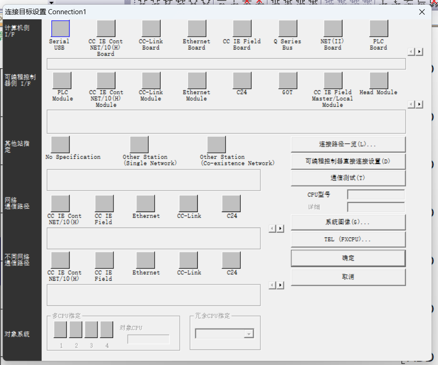Select multi-CPU number 4 button
The width and height of the screenshot is (438, 365).
point(107,329)
